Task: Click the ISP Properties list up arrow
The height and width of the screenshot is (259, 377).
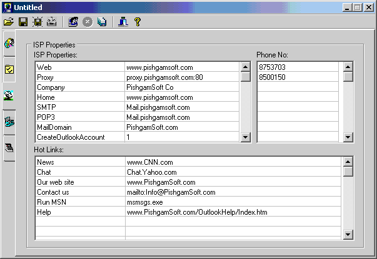Action: (x=245, y=67)
